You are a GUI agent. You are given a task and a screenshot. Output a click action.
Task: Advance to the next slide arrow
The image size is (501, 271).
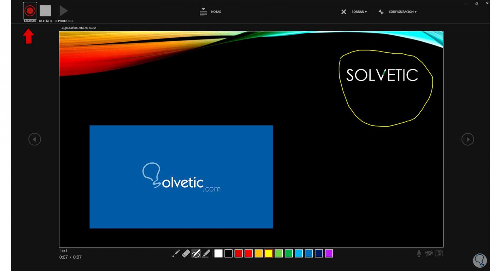[x=468, y=139]
